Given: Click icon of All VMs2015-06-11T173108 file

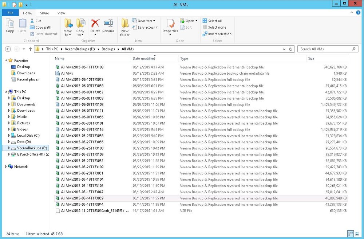Looking at the screenshot, I should tap(58, 67).
